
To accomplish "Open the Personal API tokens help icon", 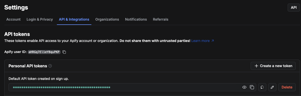I will [x=50, y=66].
